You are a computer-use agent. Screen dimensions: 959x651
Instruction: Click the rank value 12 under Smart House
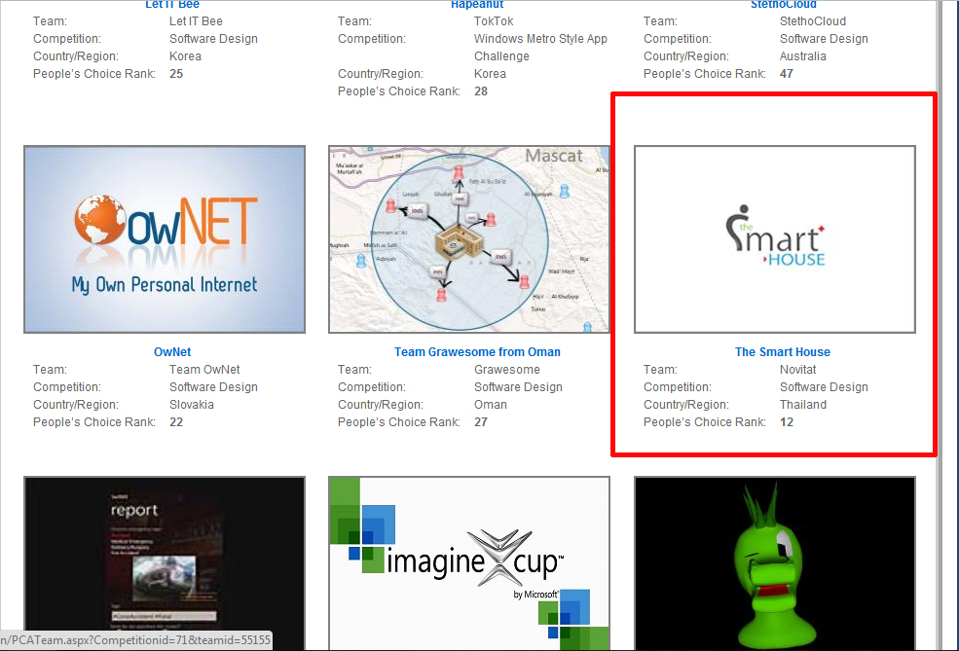(x=787, y=422)
